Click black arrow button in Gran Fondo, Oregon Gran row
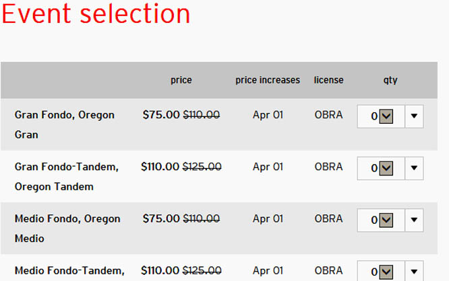449x281 pixels. coord(414,116)
